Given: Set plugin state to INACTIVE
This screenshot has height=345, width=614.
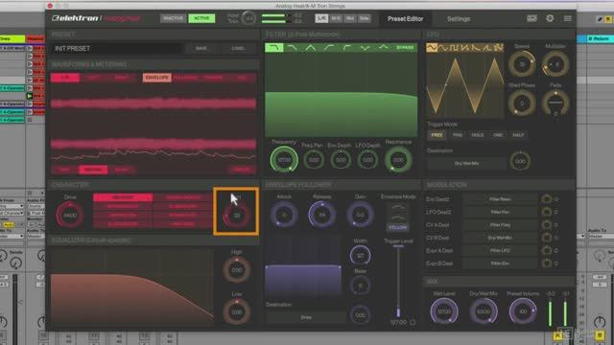Looking at the screenshot, I should (173, 18).
